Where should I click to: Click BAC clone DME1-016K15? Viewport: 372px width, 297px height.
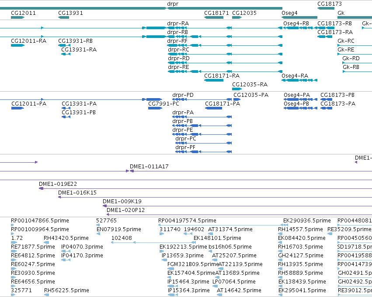point(77,193)
